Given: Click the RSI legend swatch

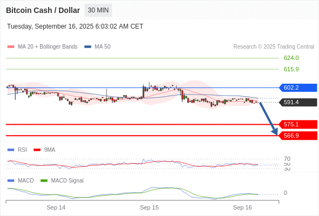Looking at the screenshot, I should (11, 150).
